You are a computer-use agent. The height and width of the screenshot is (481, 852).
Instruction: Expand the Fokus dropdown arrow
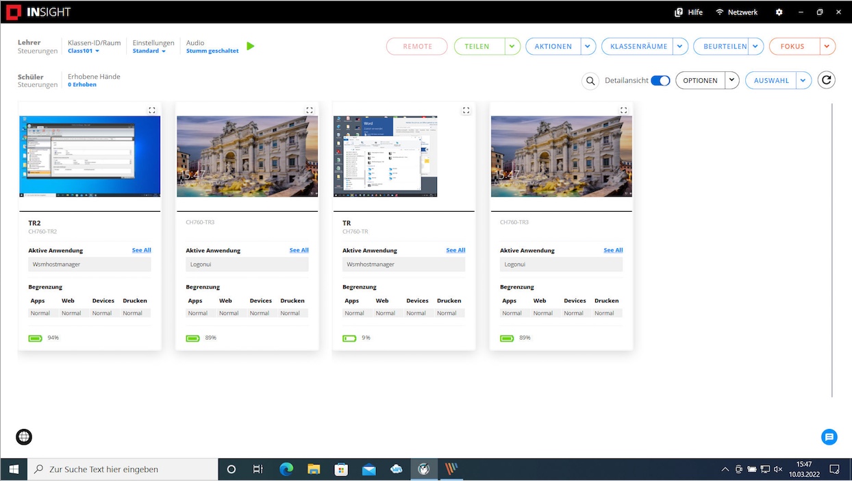[x=827, y=47]
